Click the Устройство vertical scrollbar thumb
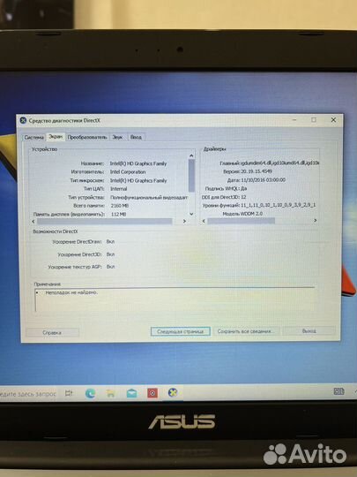Viewport: 357px width, 477px height. 191,176
